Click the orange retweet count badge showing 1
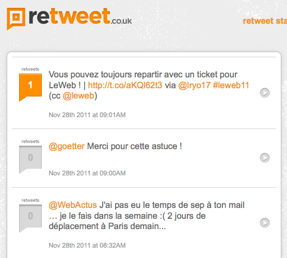 tap(30, 87)
